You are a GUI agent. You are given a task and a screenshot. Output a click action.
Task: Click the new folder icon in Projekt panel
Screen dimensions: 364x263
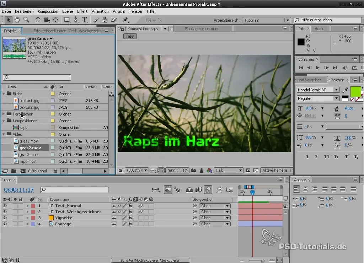pyautogui.click(x=14, y=171)
